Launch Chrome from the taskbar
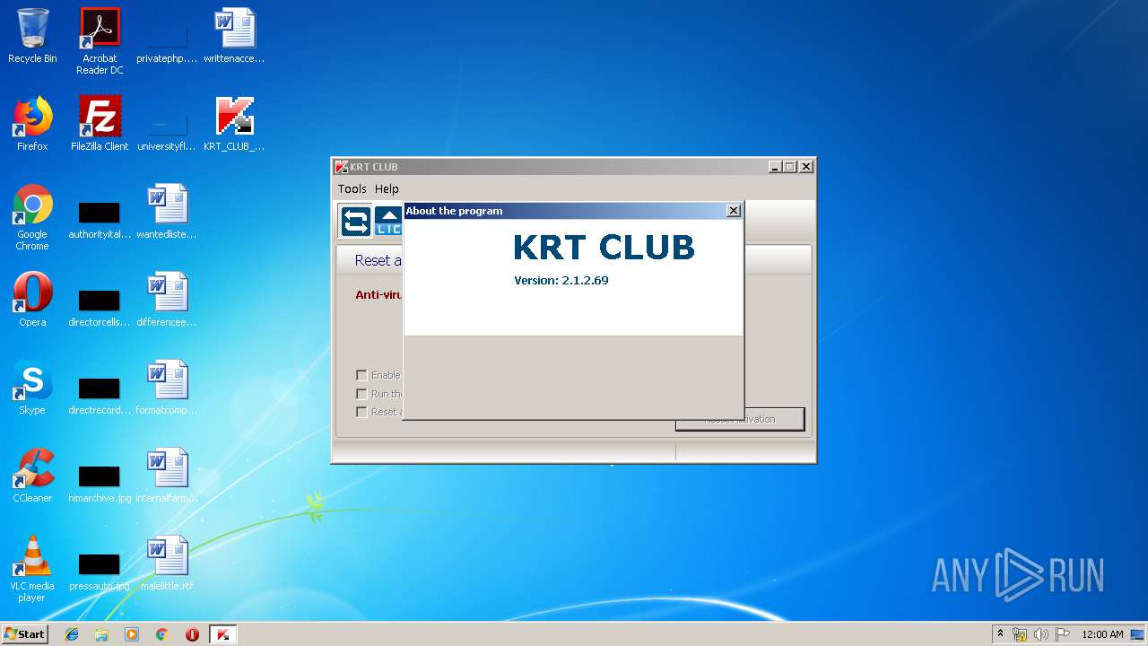Viewport: 1148px width, 646px height. click(x=162, y=634)
